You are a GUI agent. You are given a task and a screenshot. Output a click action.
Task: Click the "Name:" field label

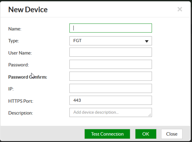[15, 29]
